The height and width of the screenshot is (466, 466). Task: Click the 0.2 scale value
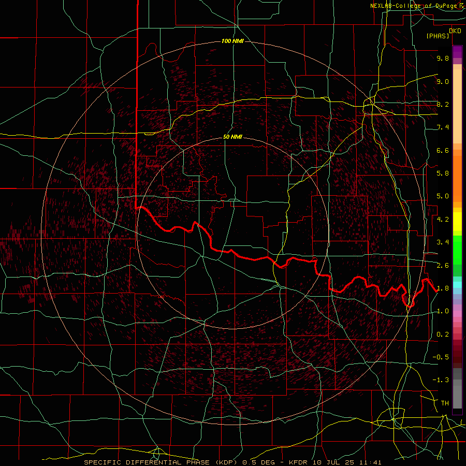[443, 334]
